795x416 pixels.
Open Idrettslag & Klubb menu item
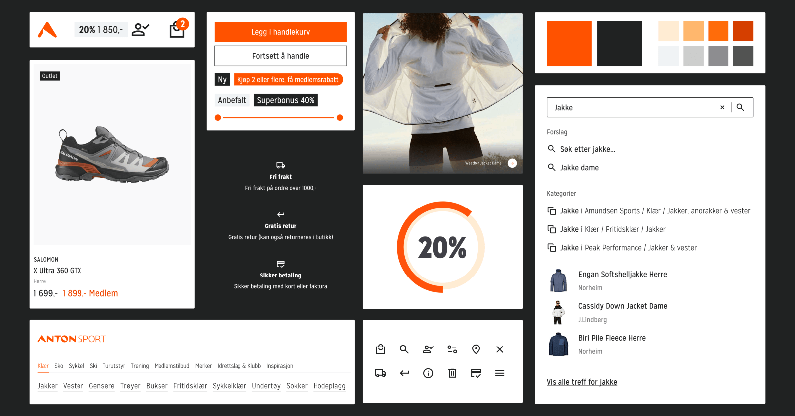(x=239, y=366)
